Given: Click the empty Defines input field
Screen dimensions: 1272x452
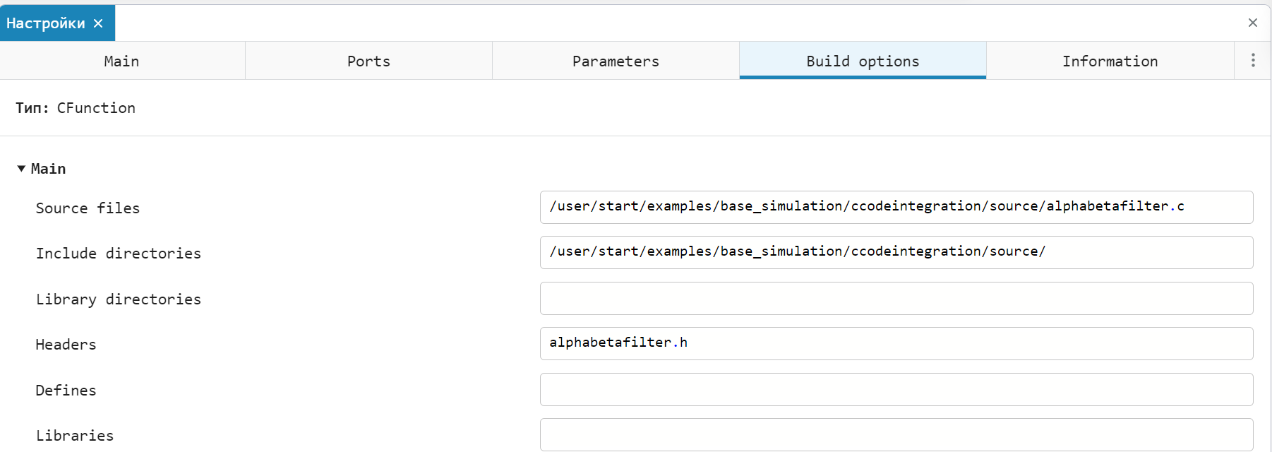Looking at the screenshot, I should (896, 389).
